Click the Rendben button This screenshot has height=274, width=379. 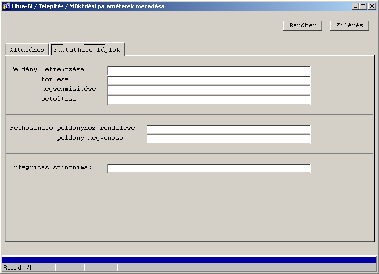point(303,25)
